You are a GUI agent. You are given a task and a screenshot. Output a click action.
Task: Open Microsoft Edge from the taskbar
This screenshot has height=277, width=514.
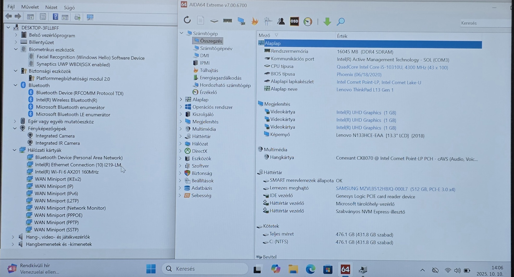(x=310, y=269)
